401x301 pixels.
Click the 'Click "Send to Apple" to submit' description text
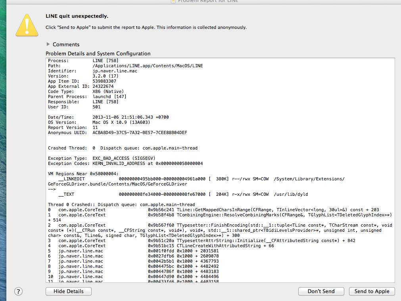click(146, 27)
